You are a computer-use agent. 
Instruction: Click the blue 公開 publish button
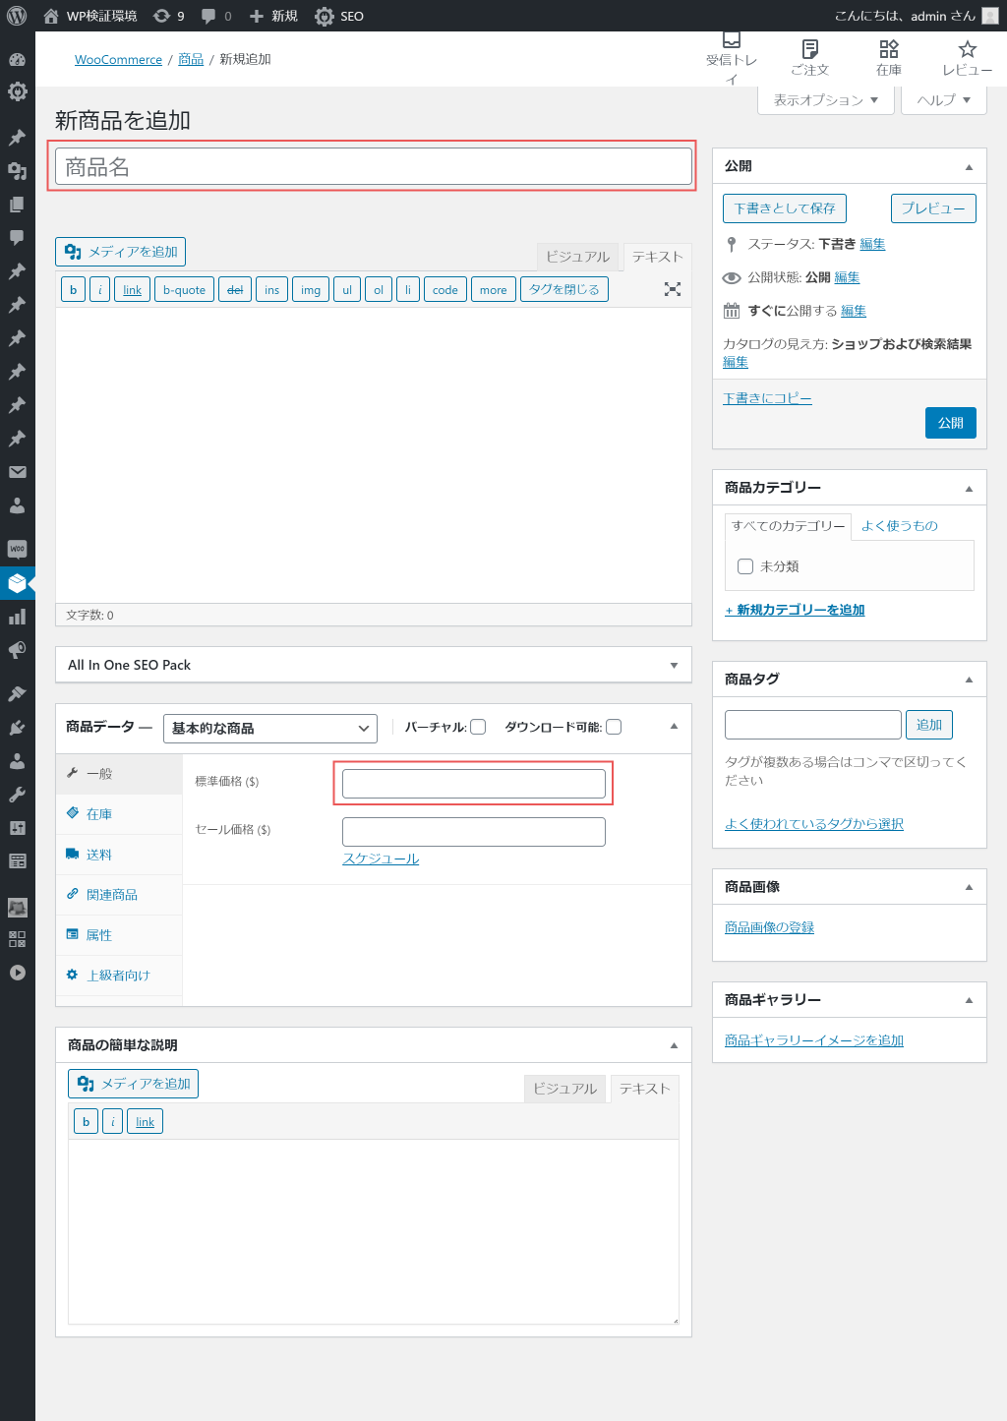pos(950,423)
